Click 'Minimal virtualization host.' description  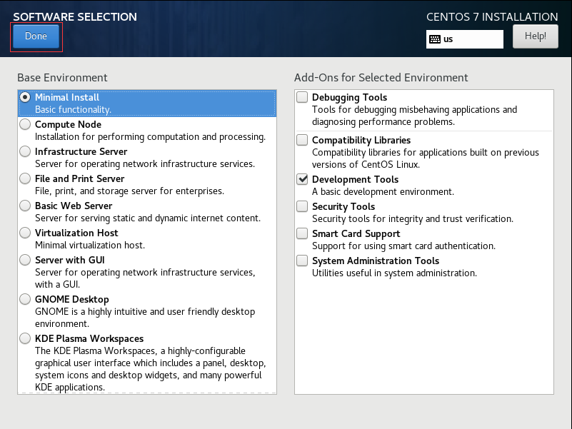[90, 245]
